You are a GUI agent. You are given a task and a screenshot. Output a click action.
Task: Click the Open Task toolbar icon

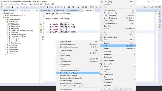coord(93,7)
